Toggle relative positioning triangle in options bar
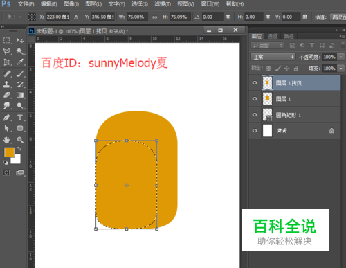The width and height of the screenshot is (346, 268). [x=76, y=17]
